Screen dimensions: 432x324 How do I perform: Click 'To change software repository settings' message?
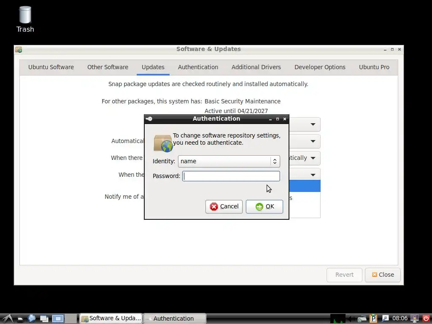tap(227, 139)
